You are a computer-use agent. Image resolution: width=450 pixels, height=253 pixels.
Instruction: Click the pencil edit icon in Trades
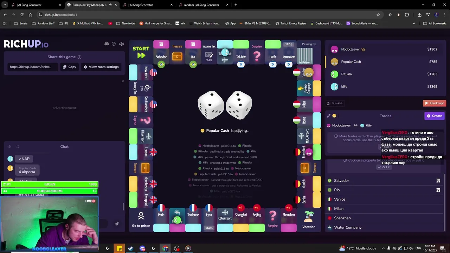(x=329, y=116)
